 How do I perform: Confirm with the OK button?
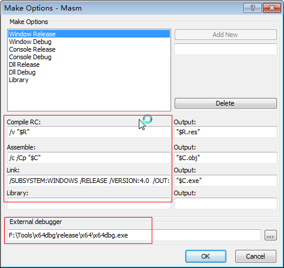[x=206, y=256]
